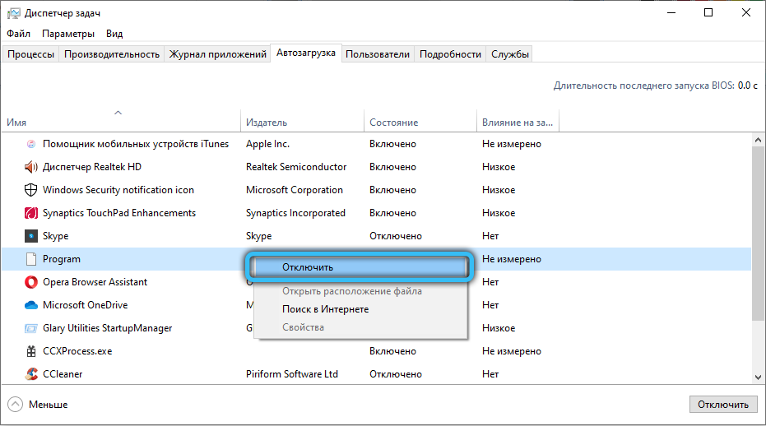The image size is (766, 426).
Task: Select the Windows Security shield icon
Action: point(31,190)
